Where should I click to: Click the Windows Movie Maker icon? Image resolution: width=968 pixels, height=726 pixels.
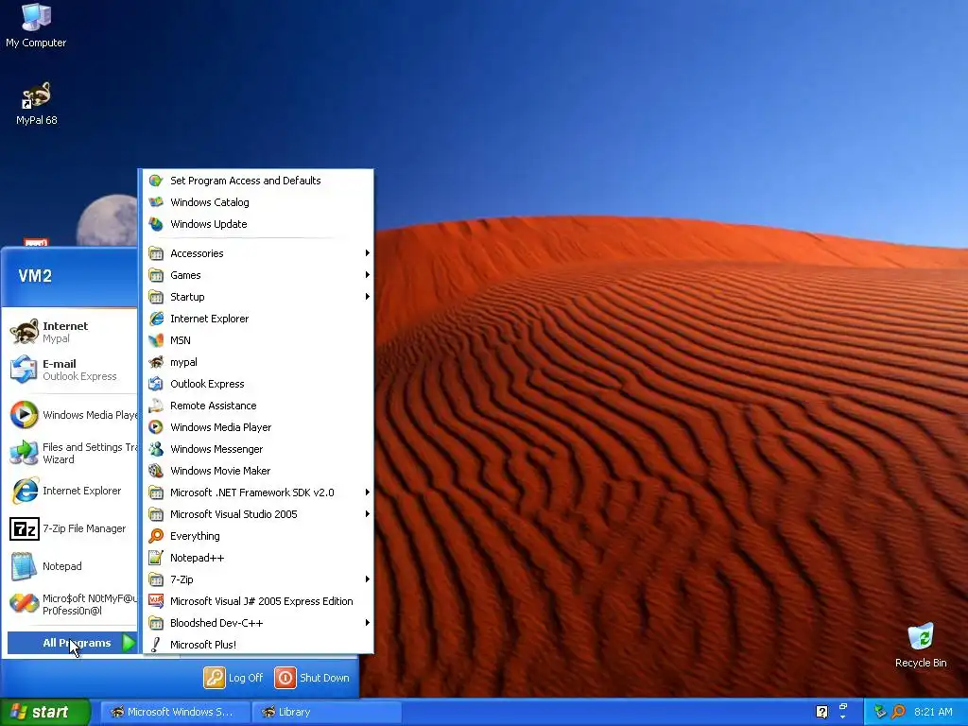(x=156, y=471)
